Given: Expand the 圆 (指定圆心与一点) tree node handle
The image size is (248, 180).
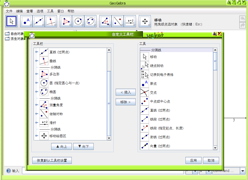Looking at the screenshot, I should click(36, 83).
